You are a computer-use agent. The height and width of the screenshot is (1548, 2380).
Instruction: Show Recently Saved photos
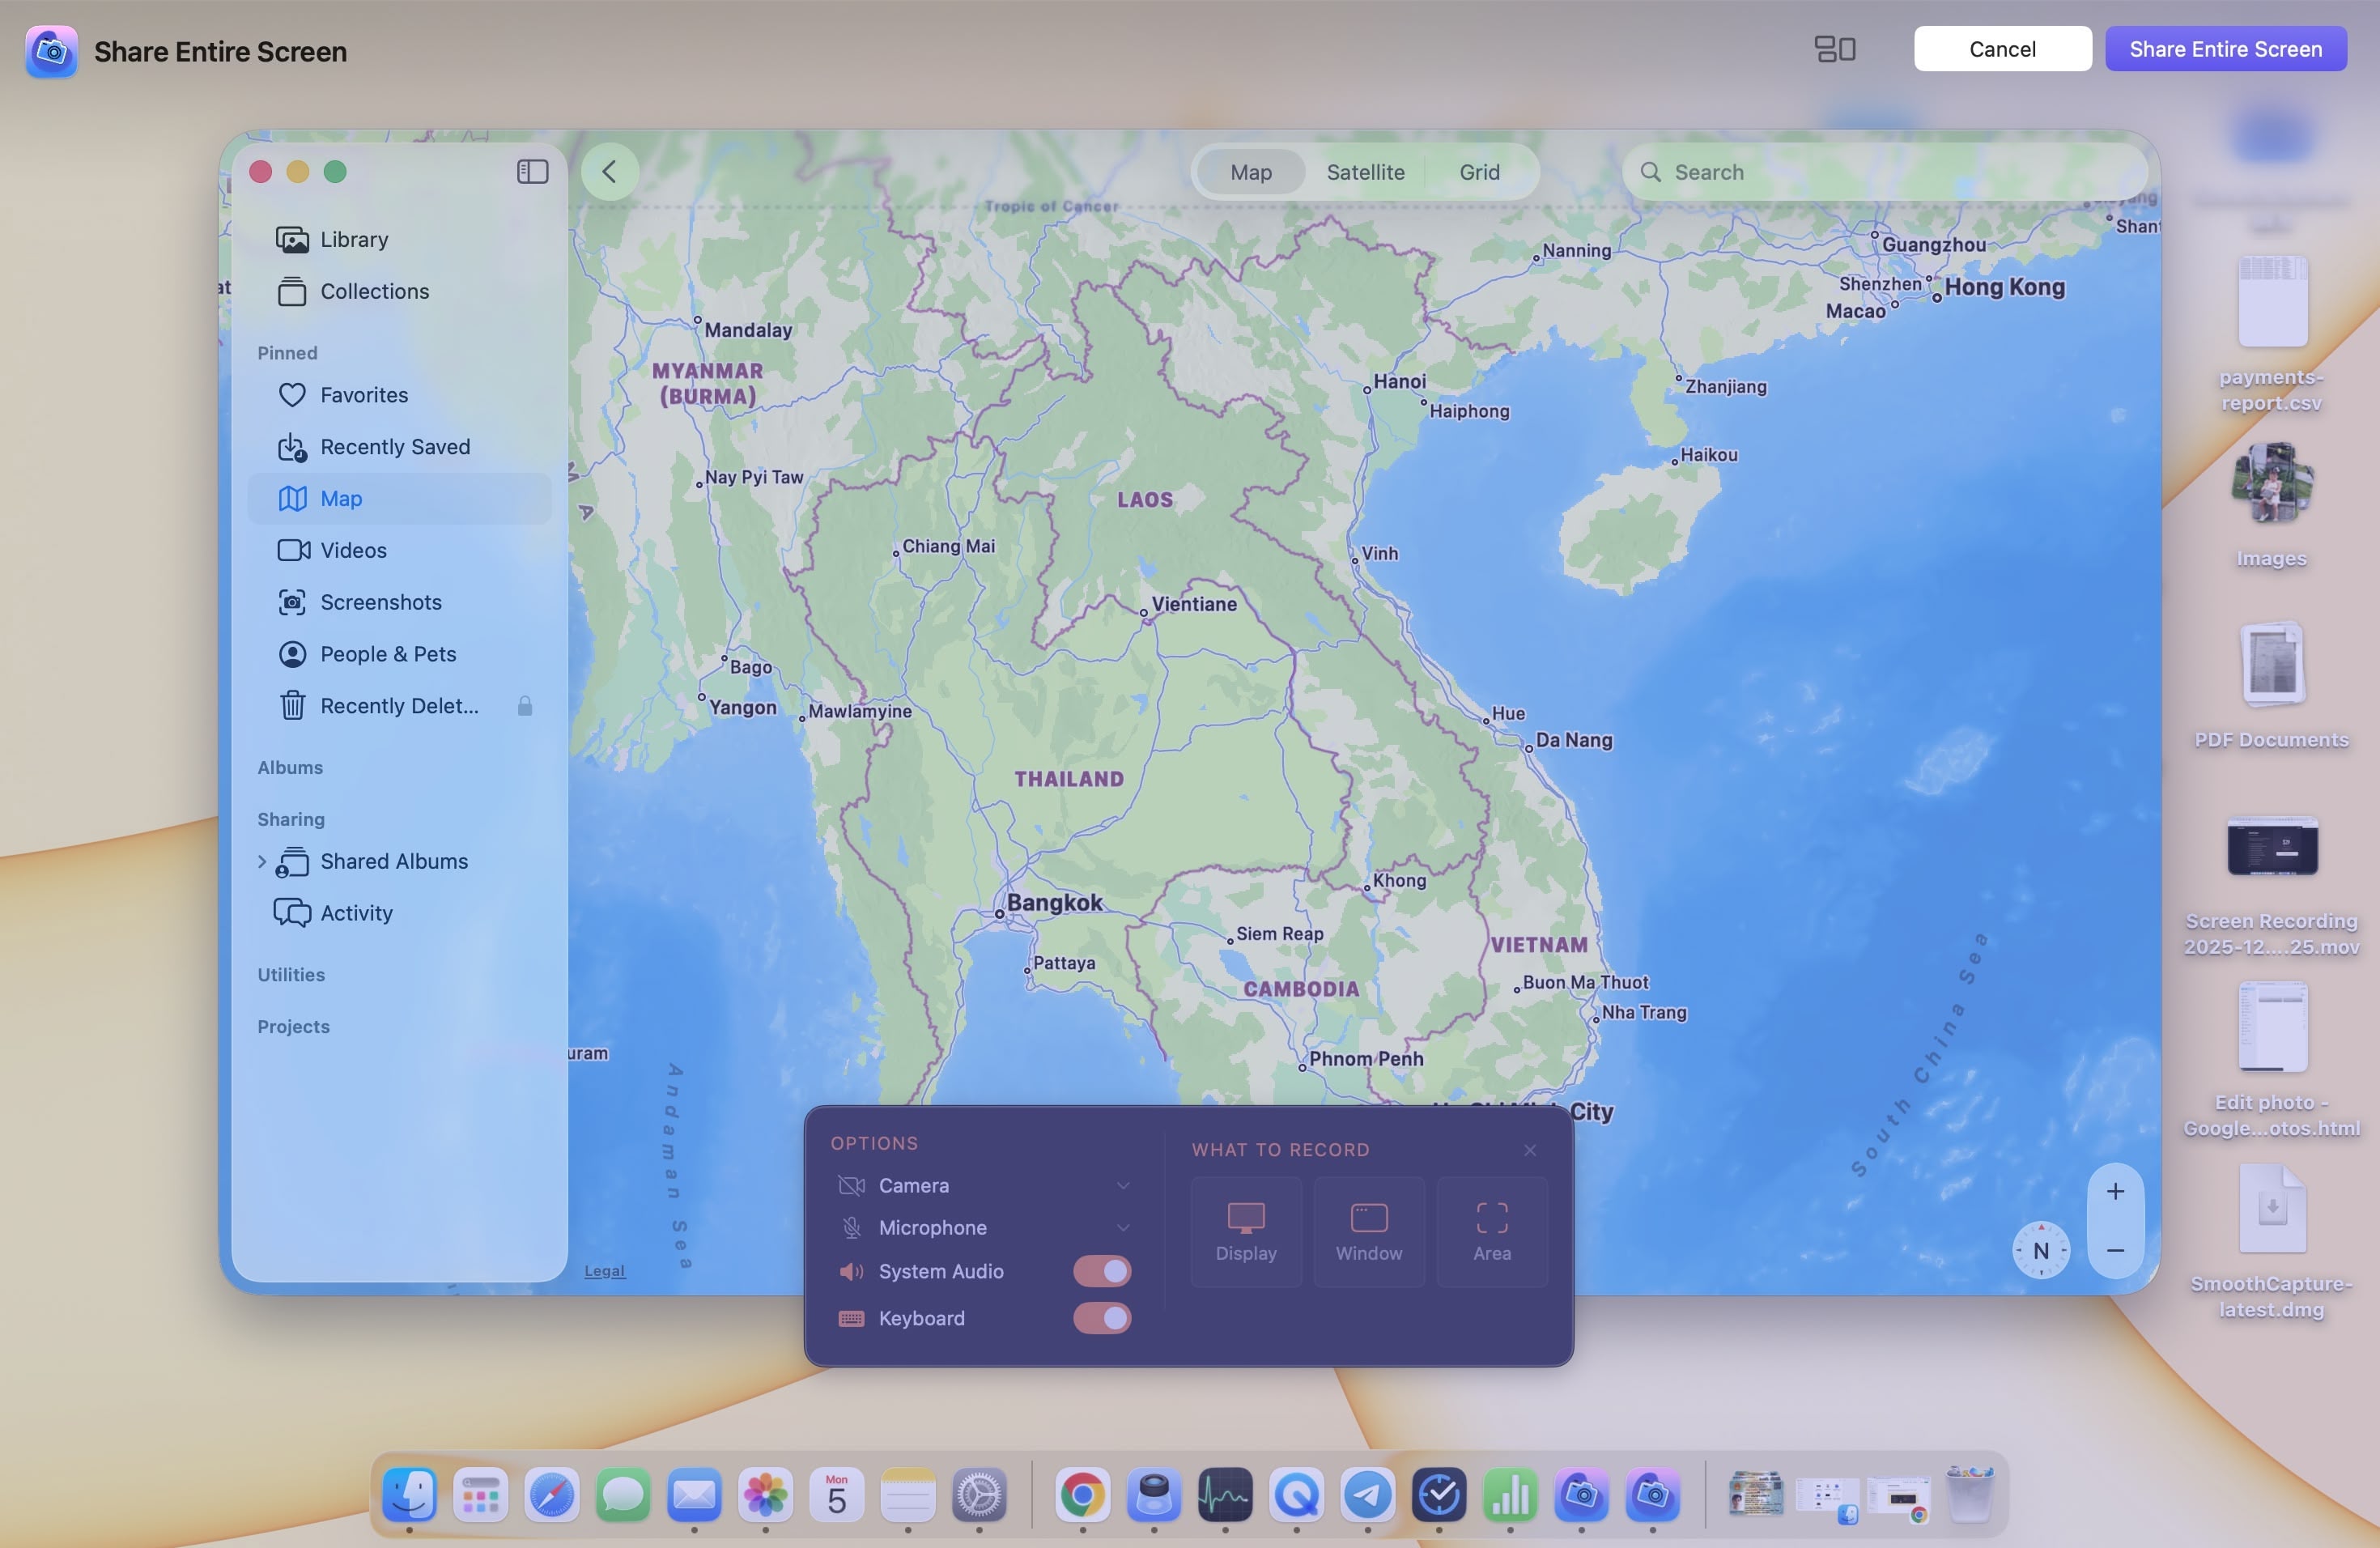[x=399, y=447]
